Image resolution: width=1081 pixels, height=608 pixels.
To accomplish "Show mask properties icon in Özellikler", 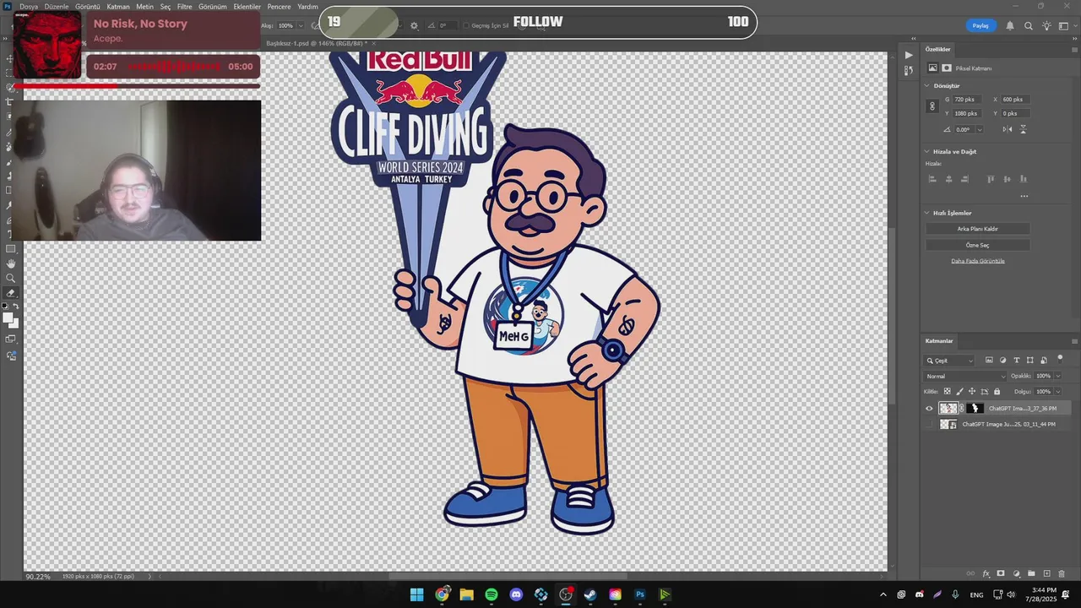I will [x=947, y=68].
